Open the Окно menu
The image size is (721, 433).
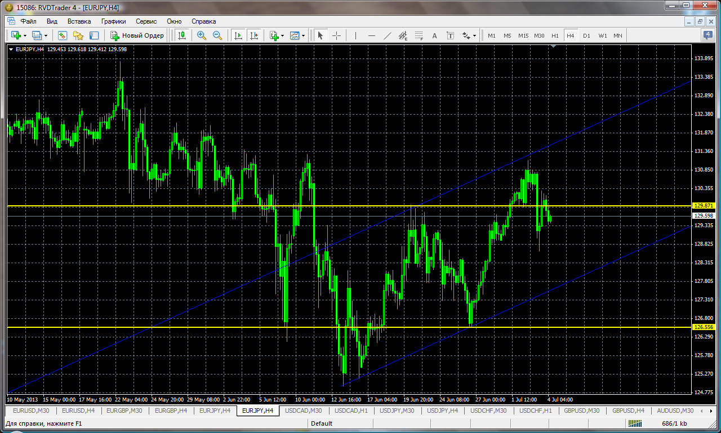pyautogui.click(x=174, y=21)
